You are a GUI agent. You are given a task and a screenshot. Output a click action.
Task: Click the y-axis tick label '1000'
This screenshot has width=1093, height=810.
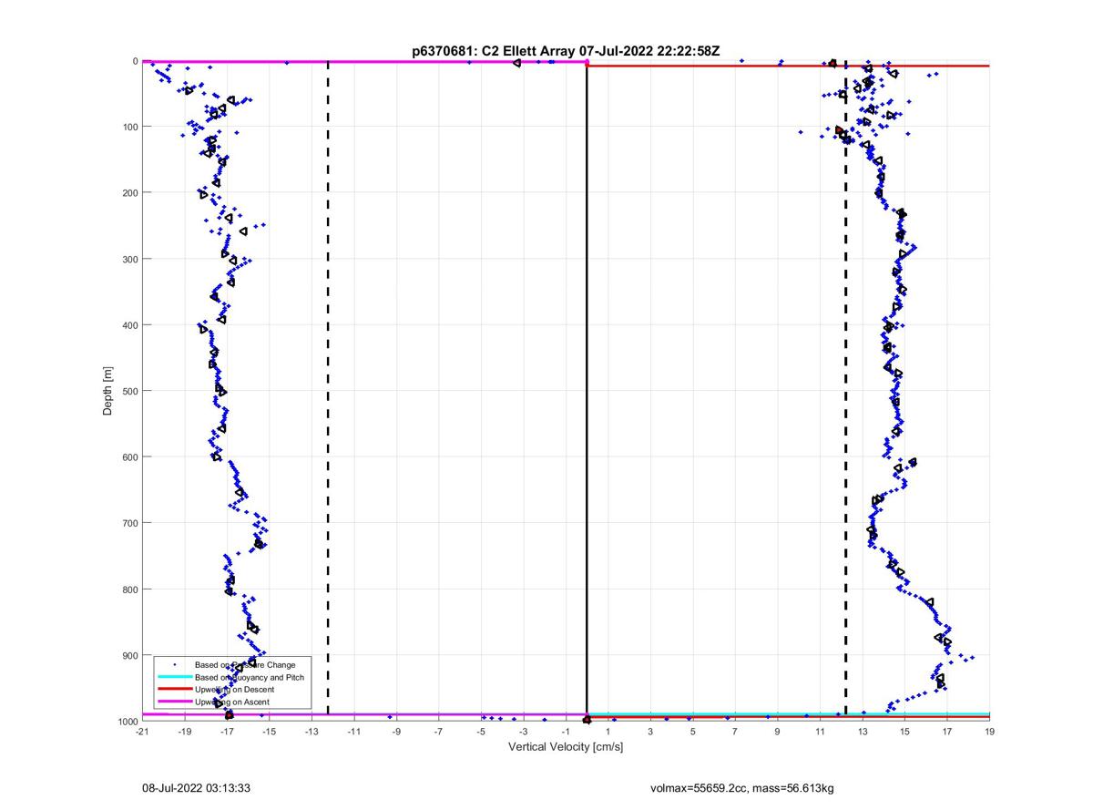[x=127, y=722]
